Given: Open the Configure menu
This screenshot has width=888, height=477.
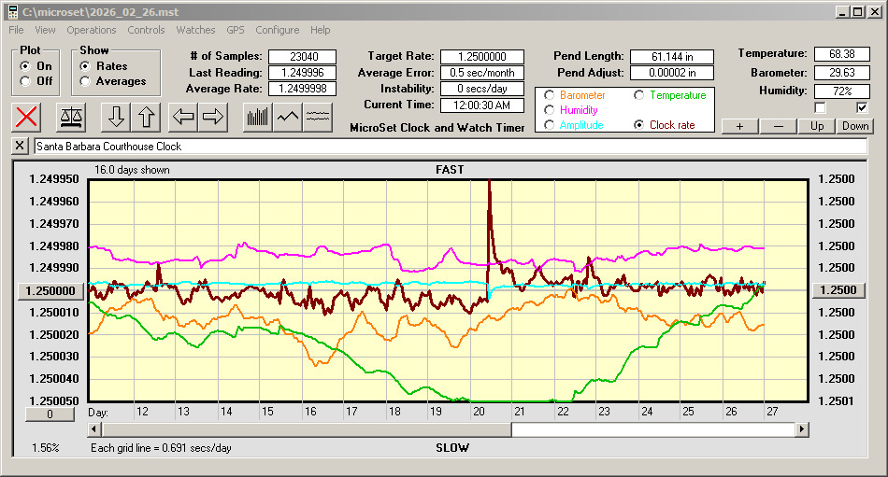Looking at the screenshot, I should 277,30.
